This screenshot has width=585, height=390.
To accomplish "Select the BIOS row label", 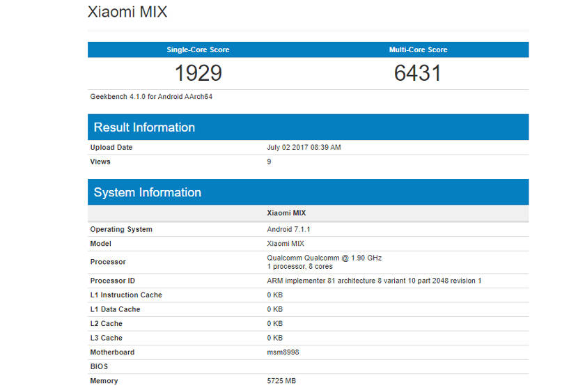I will (99, 366).
